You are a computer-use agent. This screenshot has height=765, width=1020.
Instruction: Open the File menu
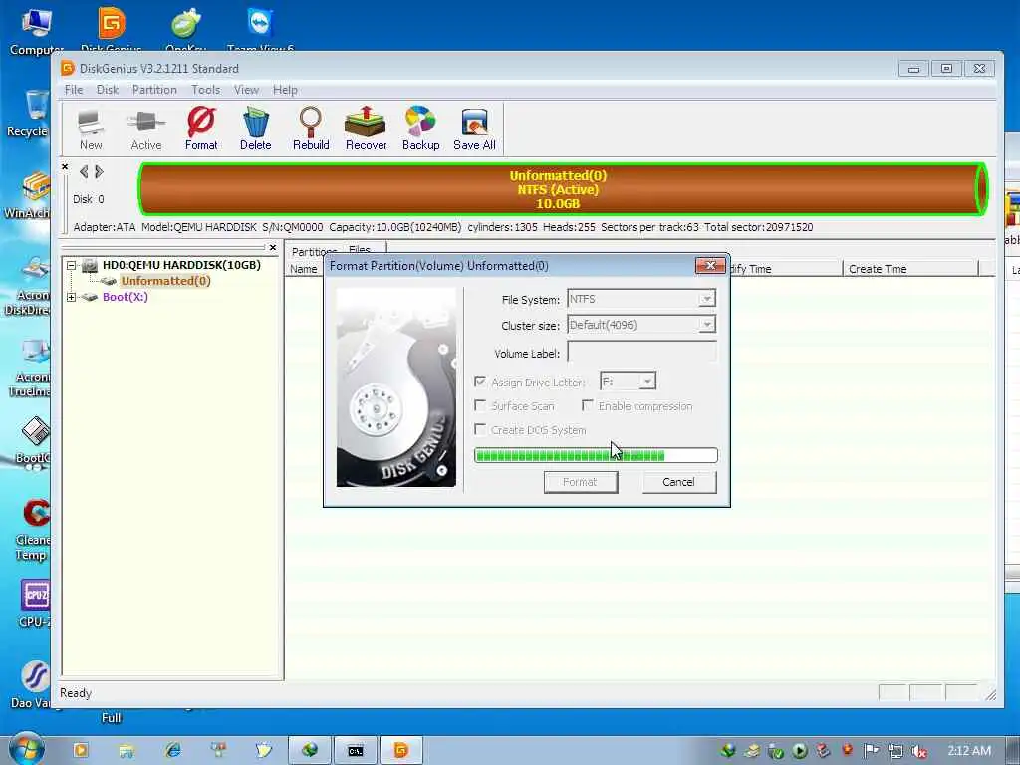pyautogui.click(x=74, y=90)
